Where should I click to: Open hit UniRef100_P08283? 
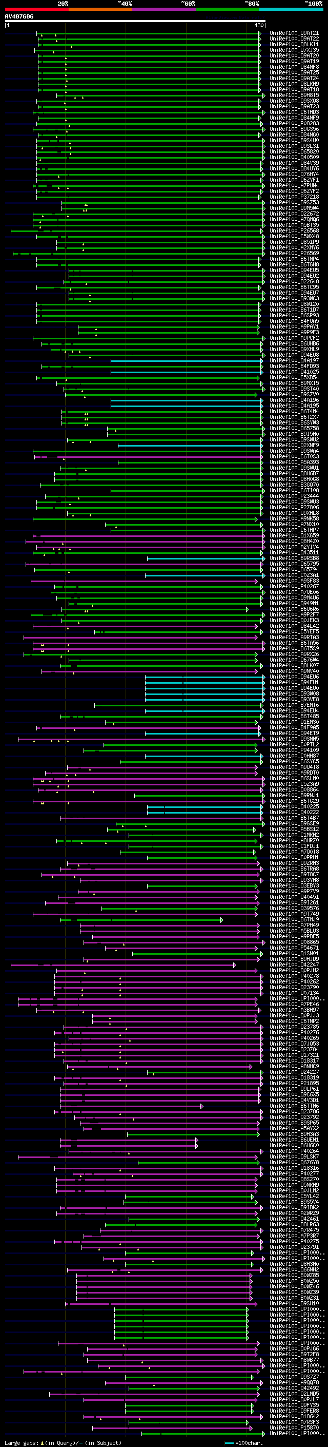click(x=294, y=124)
